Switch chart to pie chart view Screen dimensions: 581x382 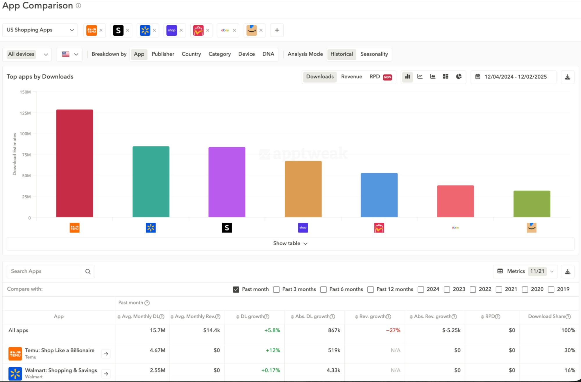click(459, 77)
